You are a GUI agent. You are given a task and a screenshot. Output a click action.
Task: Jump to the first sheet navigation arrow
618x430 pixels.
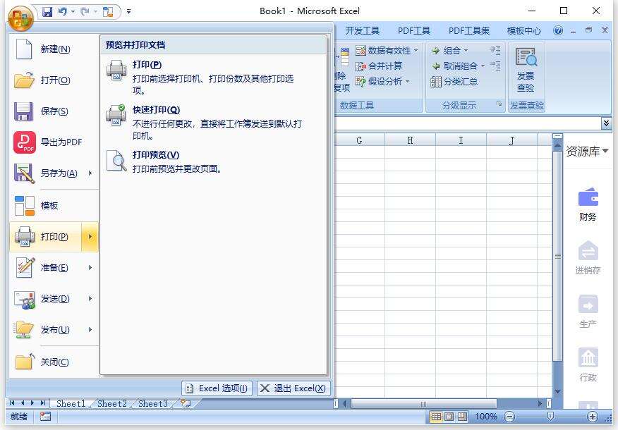click(x=12, y=403)
